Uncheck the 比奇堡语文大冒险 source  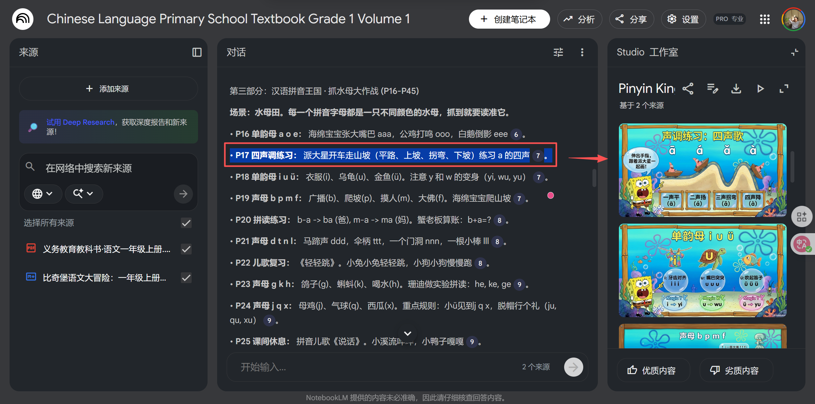[x=186, y=277]
